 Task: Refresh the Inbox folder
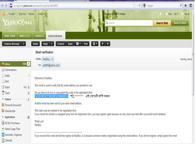pos(28,64)
